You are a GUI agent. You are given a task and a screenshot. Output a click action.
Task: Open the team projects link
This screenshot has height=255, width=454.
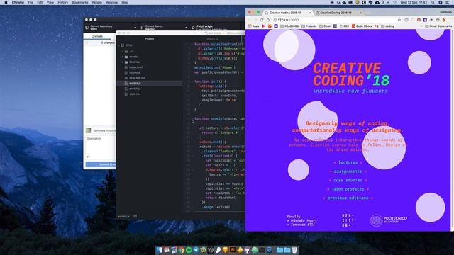348,189
